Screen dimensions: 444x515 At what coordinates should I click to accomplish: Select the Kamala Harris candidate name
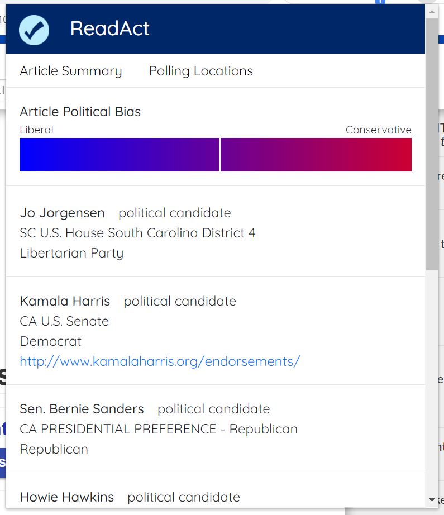point(65,301)
